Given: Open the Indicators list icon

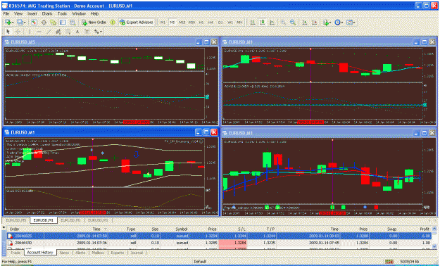Looking at the screenshot, I should 325,23.
